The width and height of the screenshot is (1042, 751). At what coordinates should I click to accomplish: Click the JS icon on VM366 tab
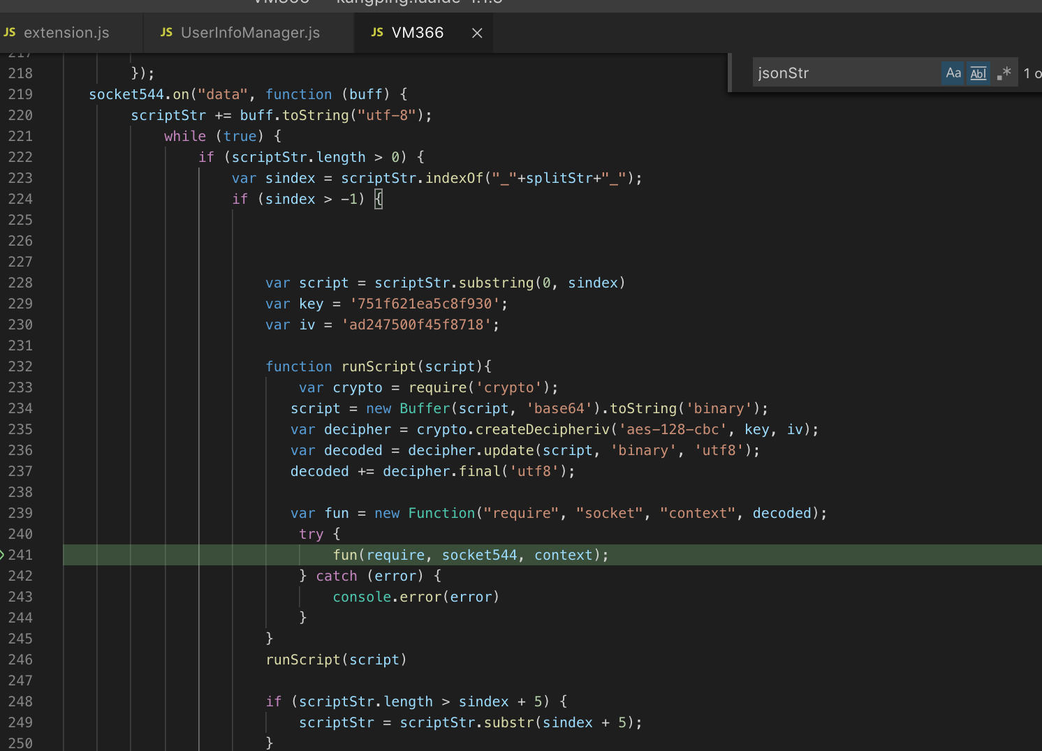coord(377,32)
